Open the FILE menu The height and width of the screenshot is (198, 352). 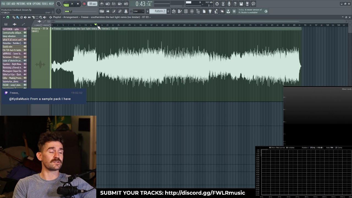(x=3, y=4)
